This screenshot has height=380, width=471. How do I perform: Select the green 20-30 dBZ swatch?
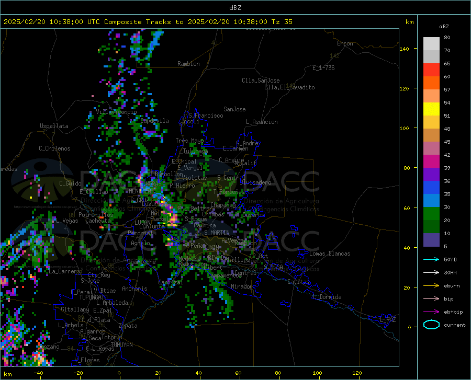(431, 214)
